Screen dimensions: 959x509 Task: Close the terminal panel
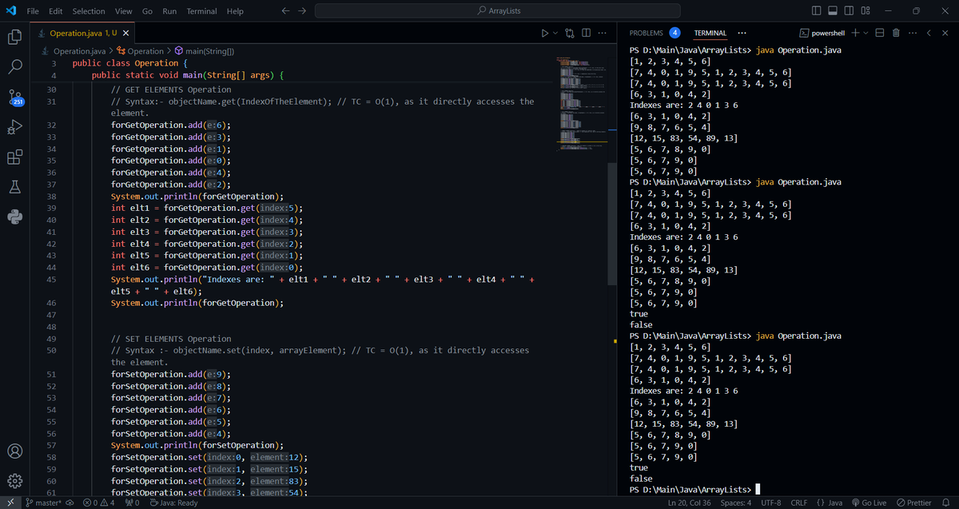pos(944,33)
